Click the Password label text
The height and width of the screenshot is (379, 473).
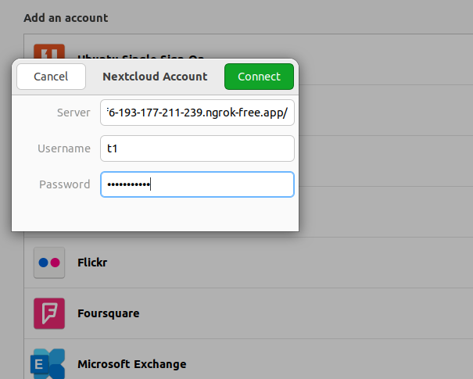point(65,184)
